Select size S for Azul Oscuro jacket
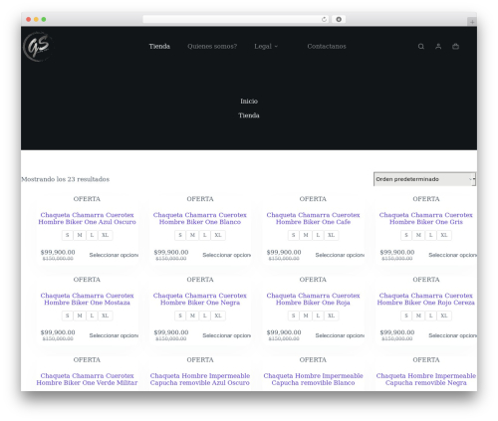 [68, 235]
